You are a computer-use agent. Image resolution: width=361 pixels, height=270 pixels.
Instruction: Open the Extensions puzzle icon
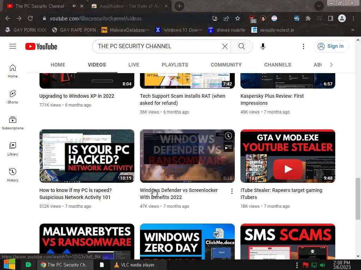click(308, 18)
